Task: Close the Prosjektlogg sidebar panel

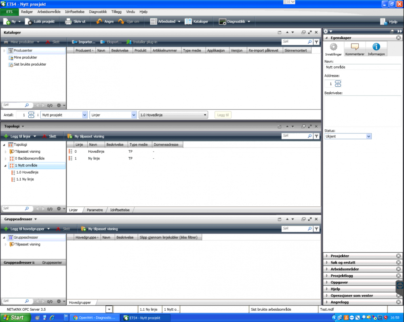Action: pos(398,276)
